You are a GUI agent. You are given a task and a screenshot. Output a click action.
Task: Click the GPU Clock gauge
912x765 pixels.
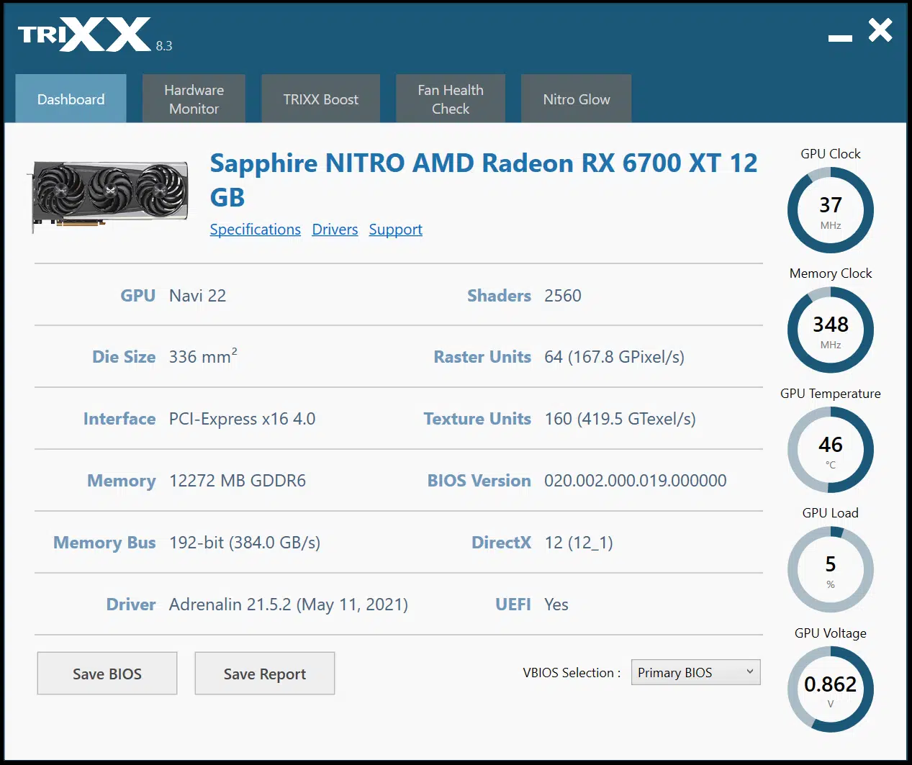[831, 210]
